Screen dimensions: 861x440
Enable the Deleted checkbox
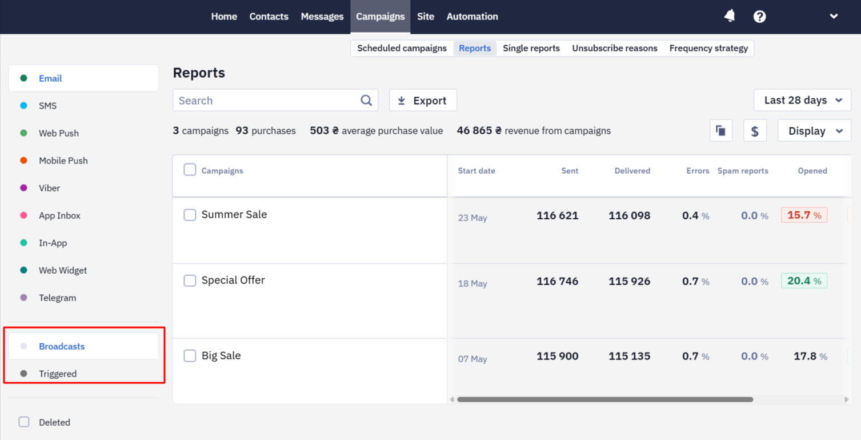click(x=24, y=422)
